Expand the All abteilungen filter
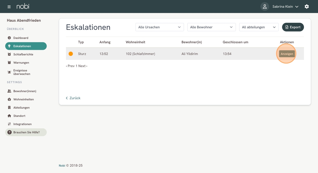 (259, 27)
